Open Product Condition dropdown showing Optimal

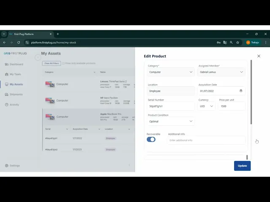(x=171, y=122)
